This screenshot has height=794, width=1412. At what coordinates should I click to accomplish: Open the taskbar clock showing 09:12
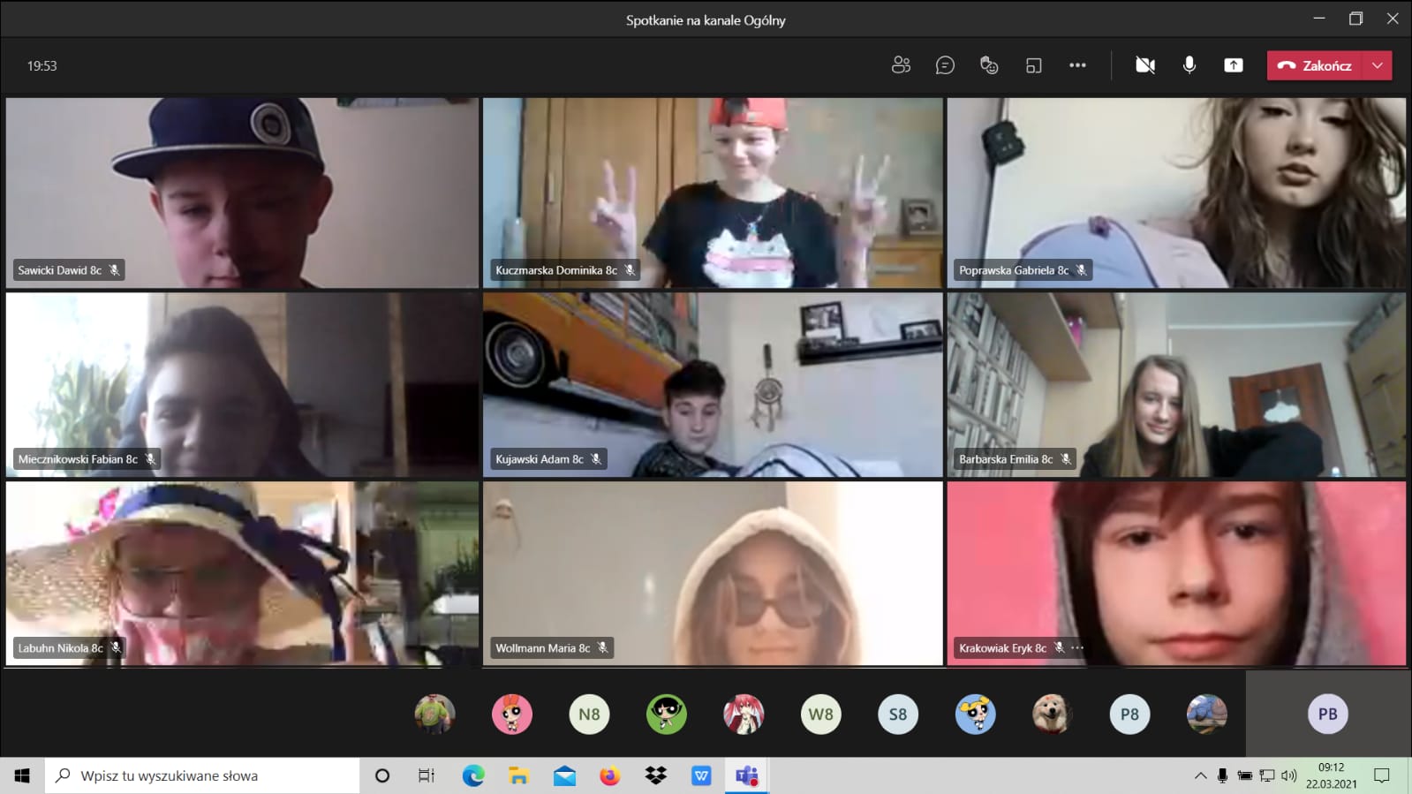point(1331,775)
